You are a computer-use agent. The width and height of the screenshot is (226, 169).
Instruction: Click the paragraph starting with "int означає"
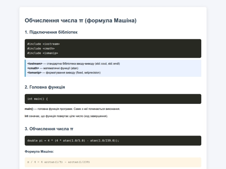[x=66, y=116]
